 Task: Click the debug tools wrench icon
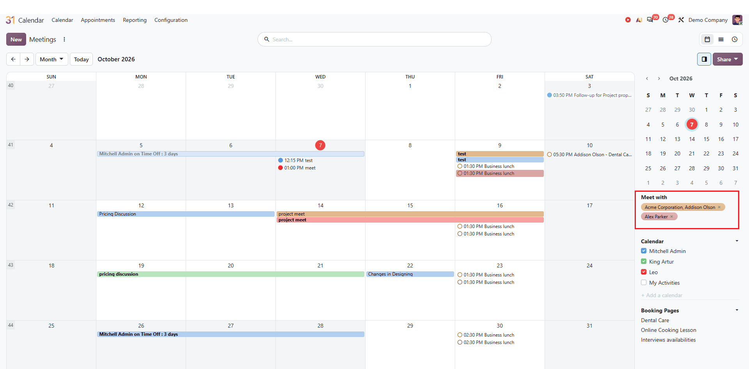pos(681,20)
